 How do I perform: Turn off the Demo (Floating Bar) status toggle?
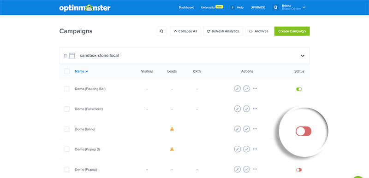click(299, 89)
